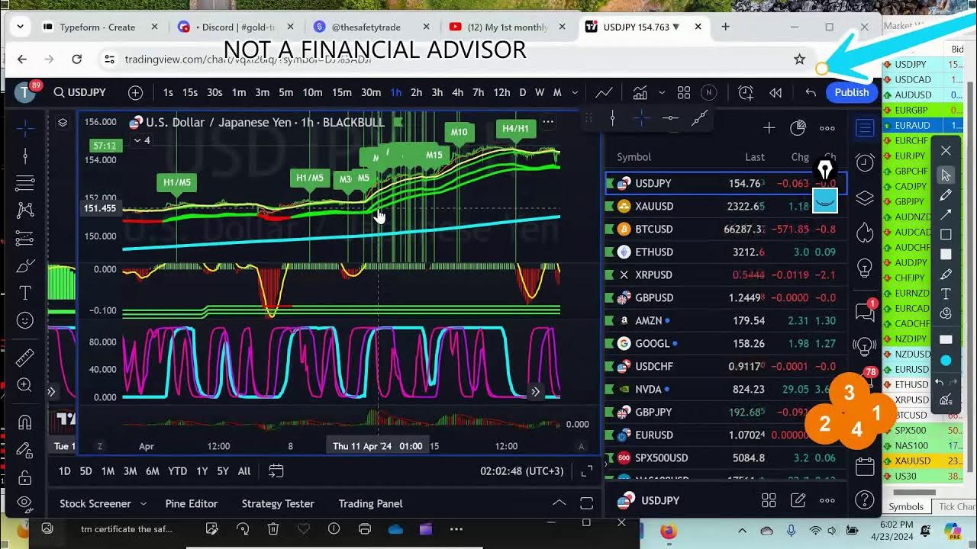Open the Ideas lightbulb icon
Image resolution: width=977 pixels, height=549 pixels.
[x=865, y=268]
